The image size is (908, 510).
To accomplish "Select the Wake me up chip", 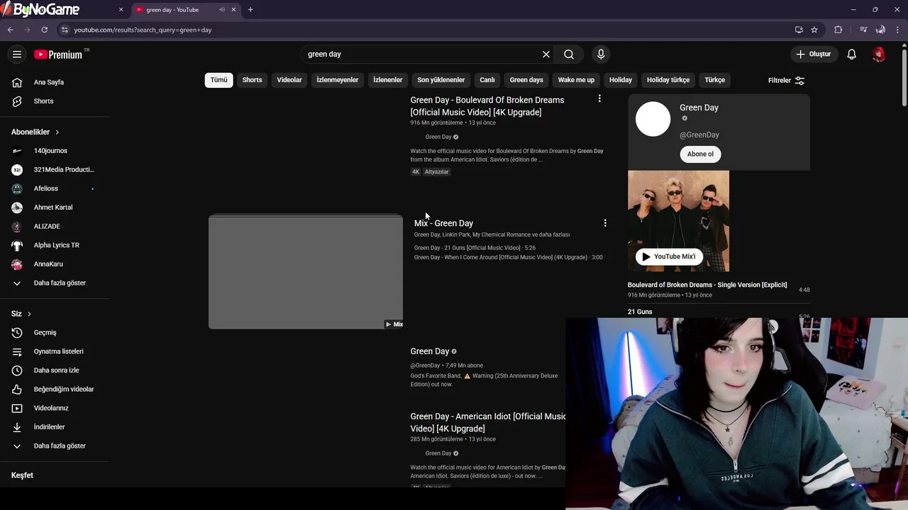I will [576, 80].
